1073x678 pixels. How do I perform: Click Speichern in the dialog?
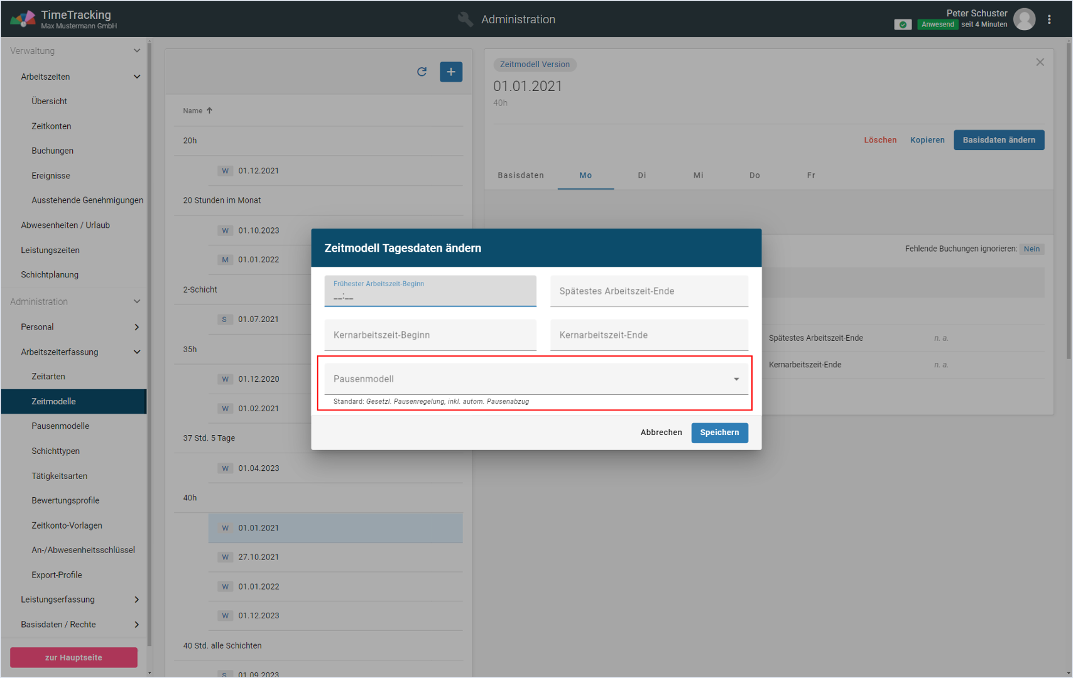click(x=719, y=433)
